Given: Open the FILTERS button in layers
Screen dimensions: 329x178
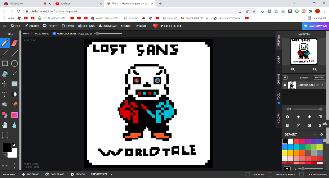Looking at the screenshot, I should 319,77.
